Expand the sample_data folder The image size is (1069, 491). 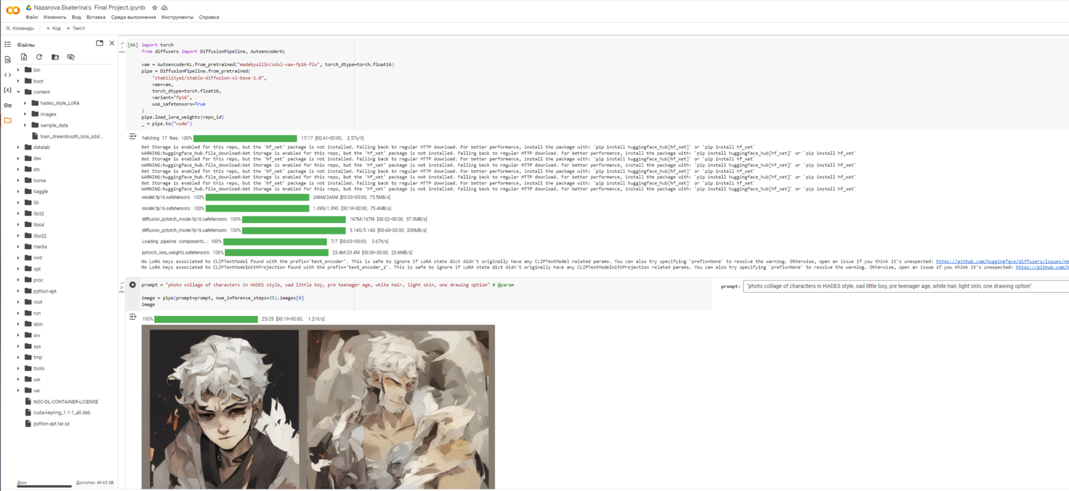(x=25, y=125)
